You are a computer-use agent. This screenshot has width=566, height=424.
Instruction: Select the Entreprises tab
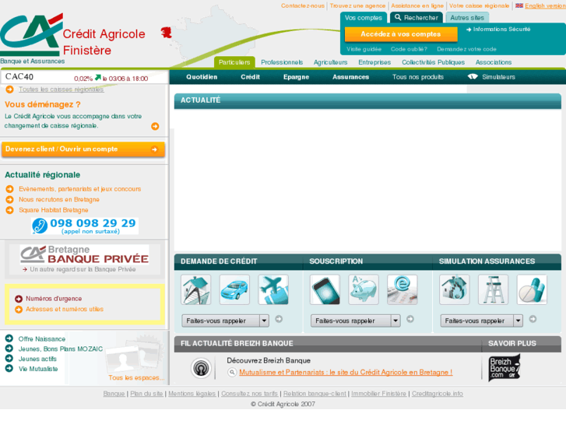coord(374,62)
